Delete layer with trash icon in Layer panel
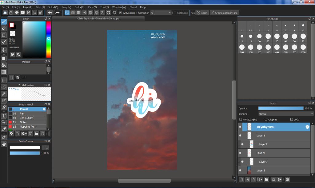315x188 pixels. point(287,179)
